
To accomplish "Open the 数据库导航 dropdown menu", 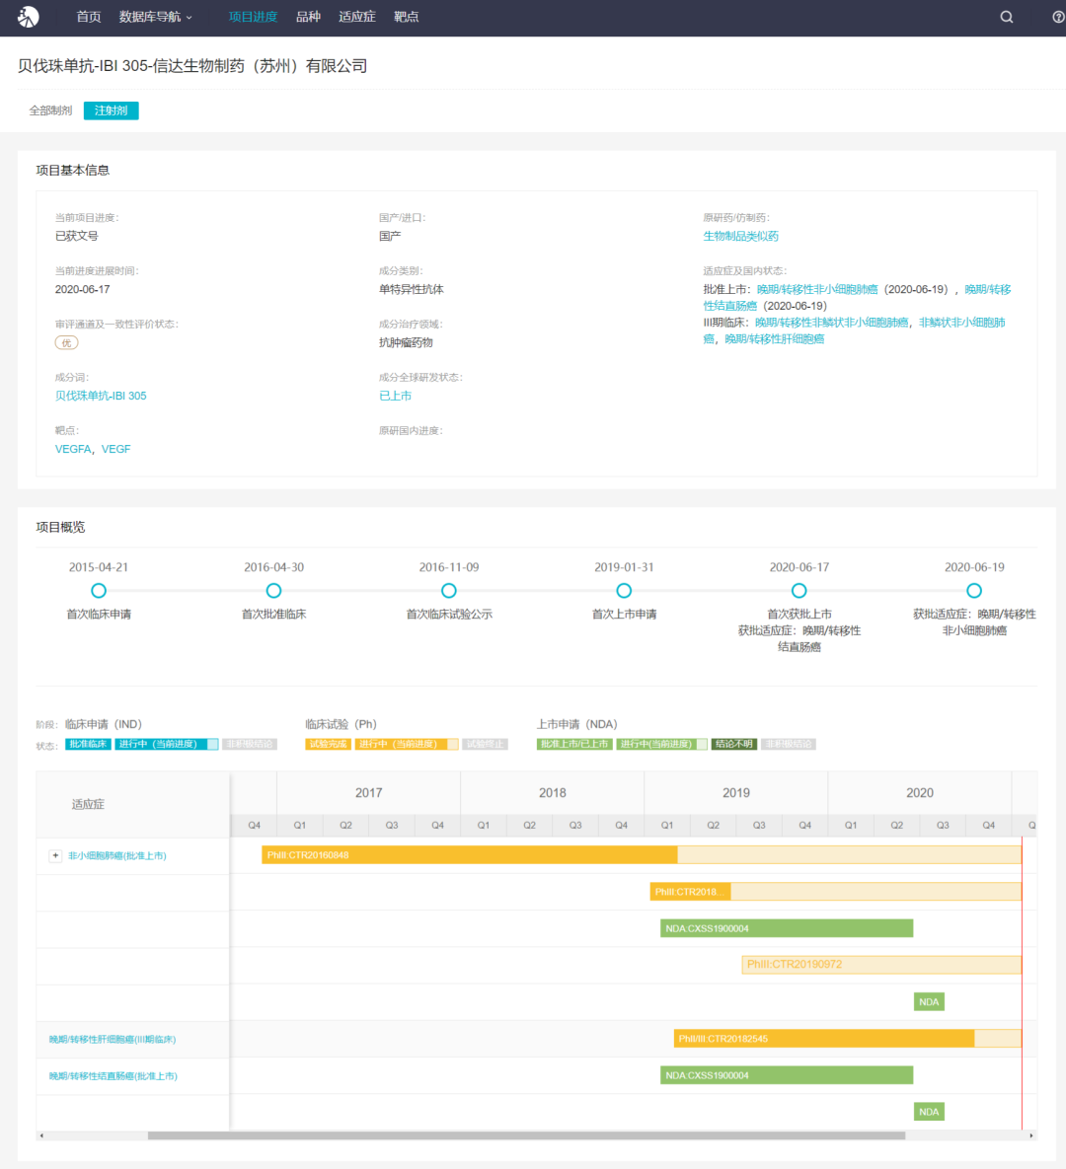I will (x=155, y=17).
